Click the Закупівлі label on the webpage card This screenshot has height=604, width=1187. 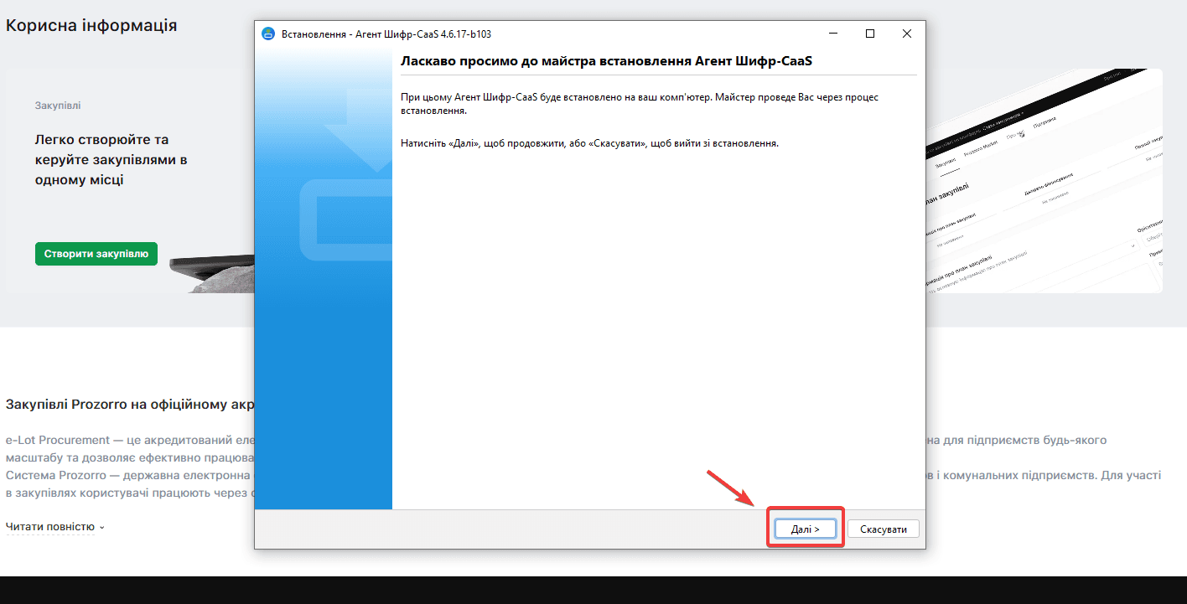[58, 106]
